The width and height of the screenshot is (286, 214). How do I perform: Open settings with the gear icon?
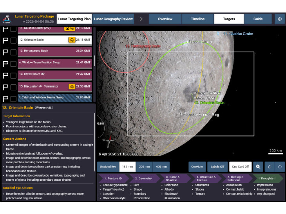click(279, 19)
